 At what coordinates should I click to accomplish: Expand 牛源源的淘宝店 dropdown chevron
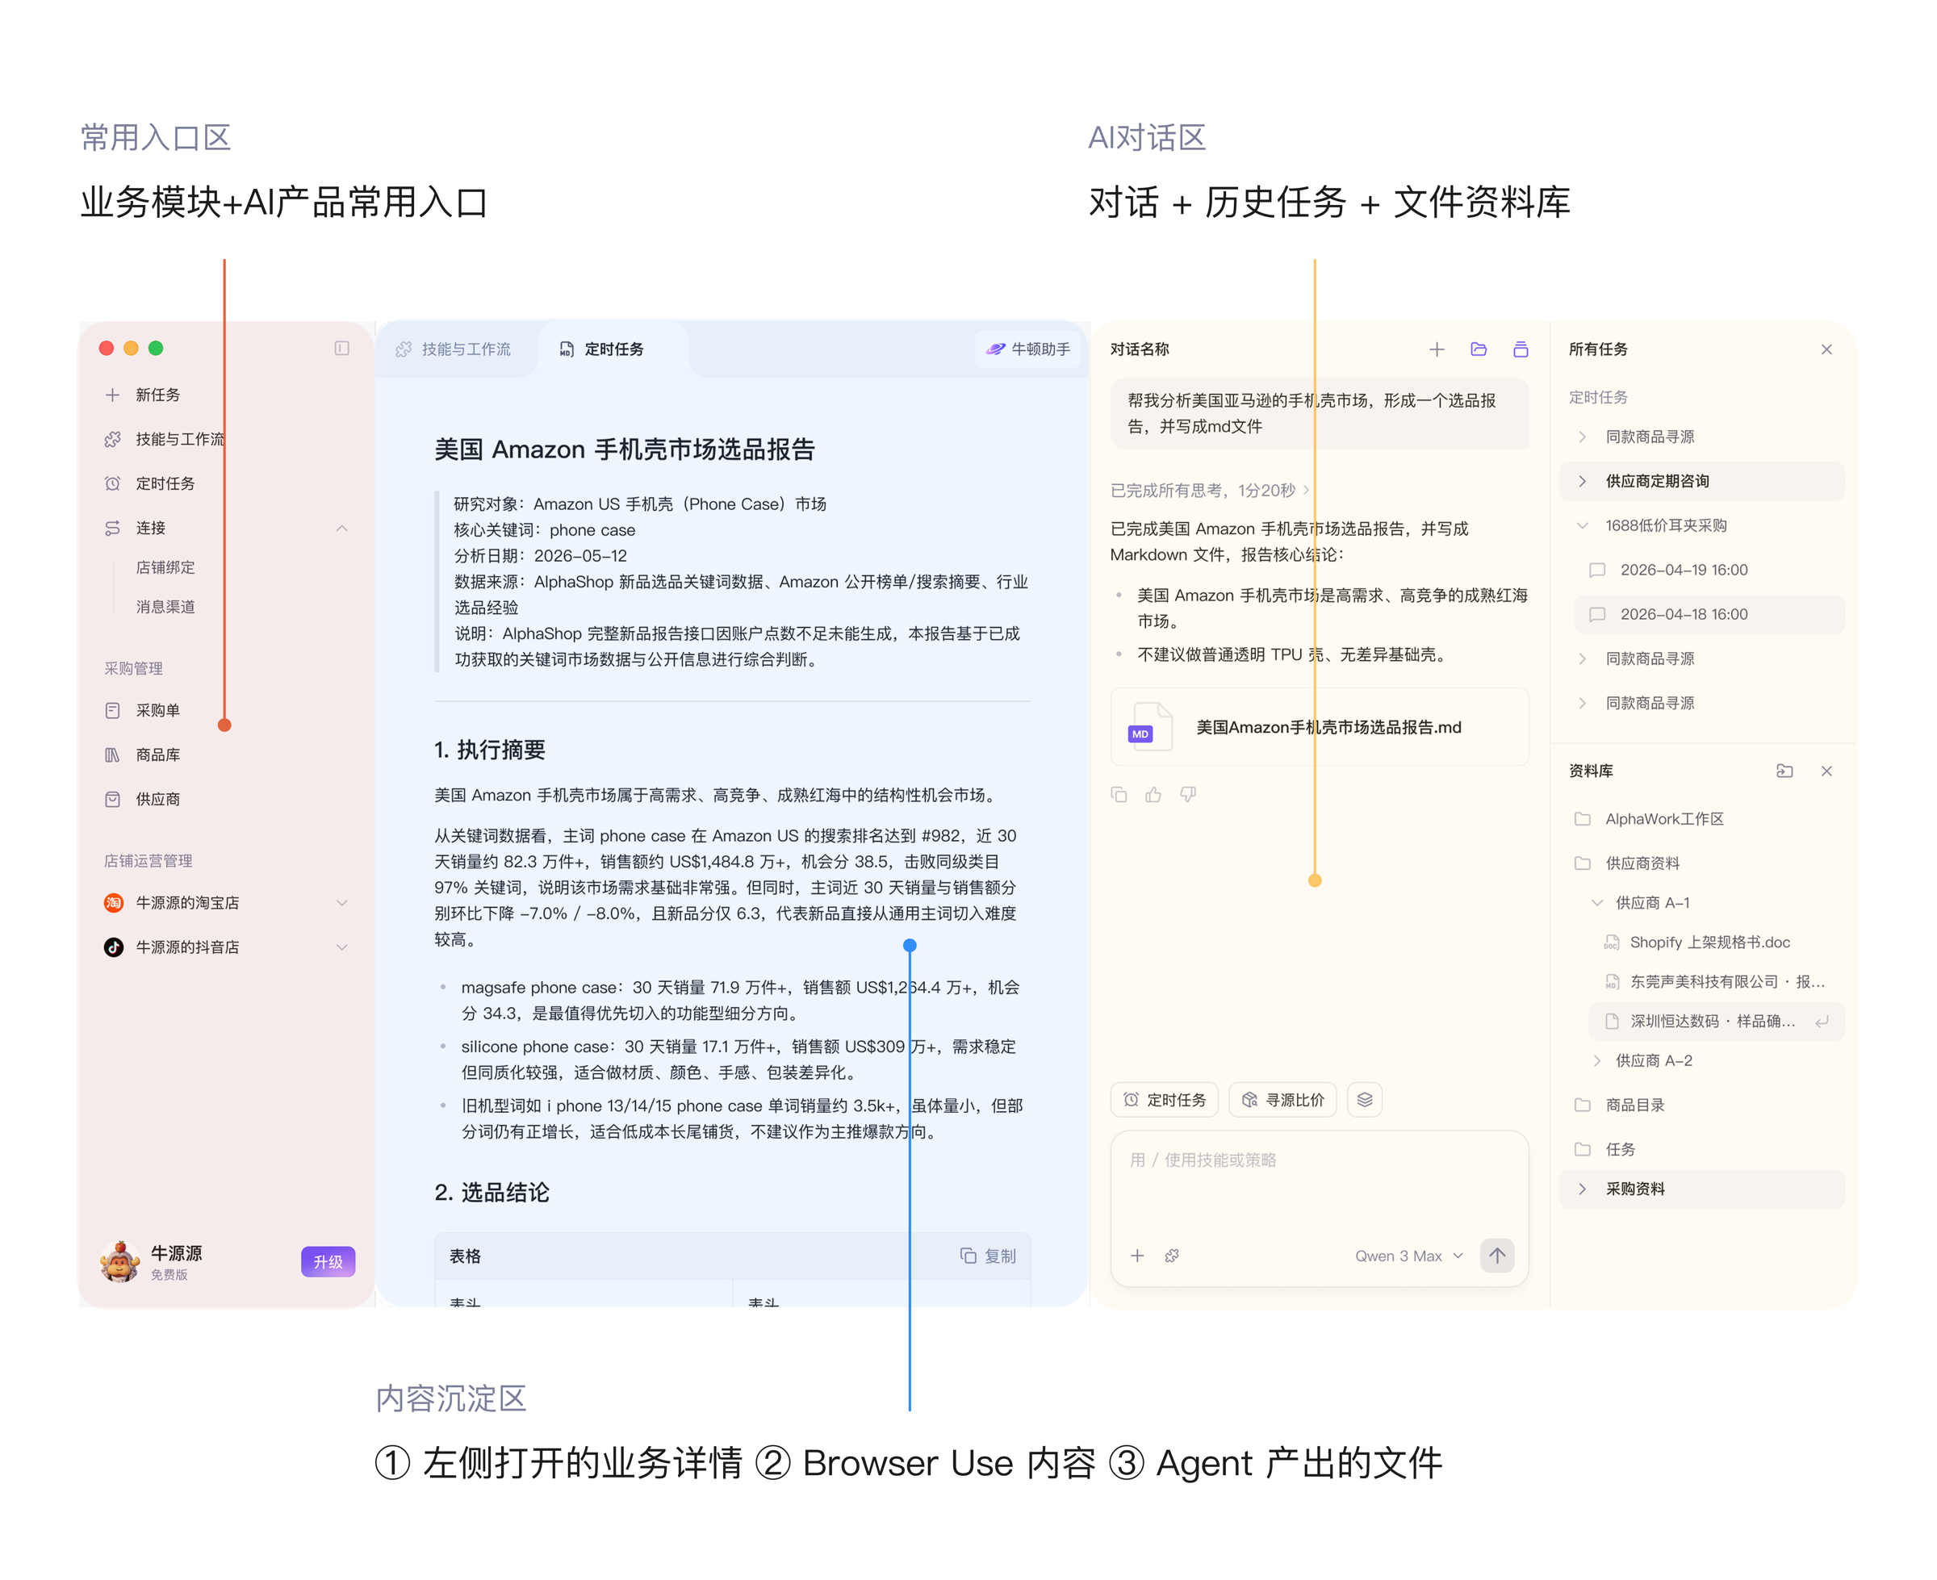[342, 903]
